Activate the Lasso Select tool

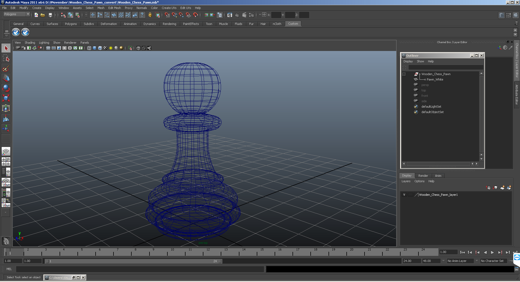[6, 58]
